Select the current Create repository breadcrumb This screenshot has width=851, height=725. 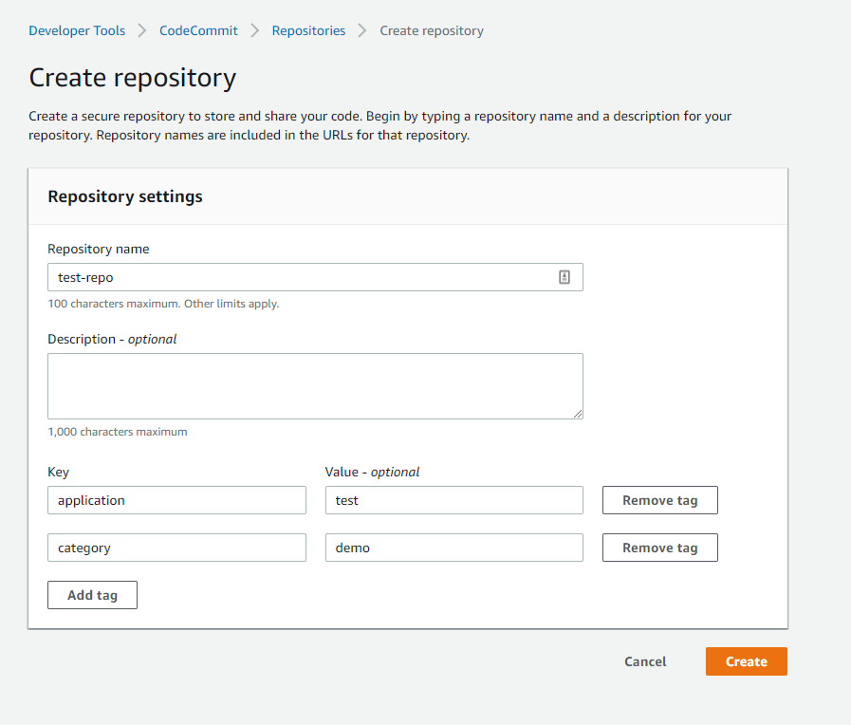tap(432, 30)
